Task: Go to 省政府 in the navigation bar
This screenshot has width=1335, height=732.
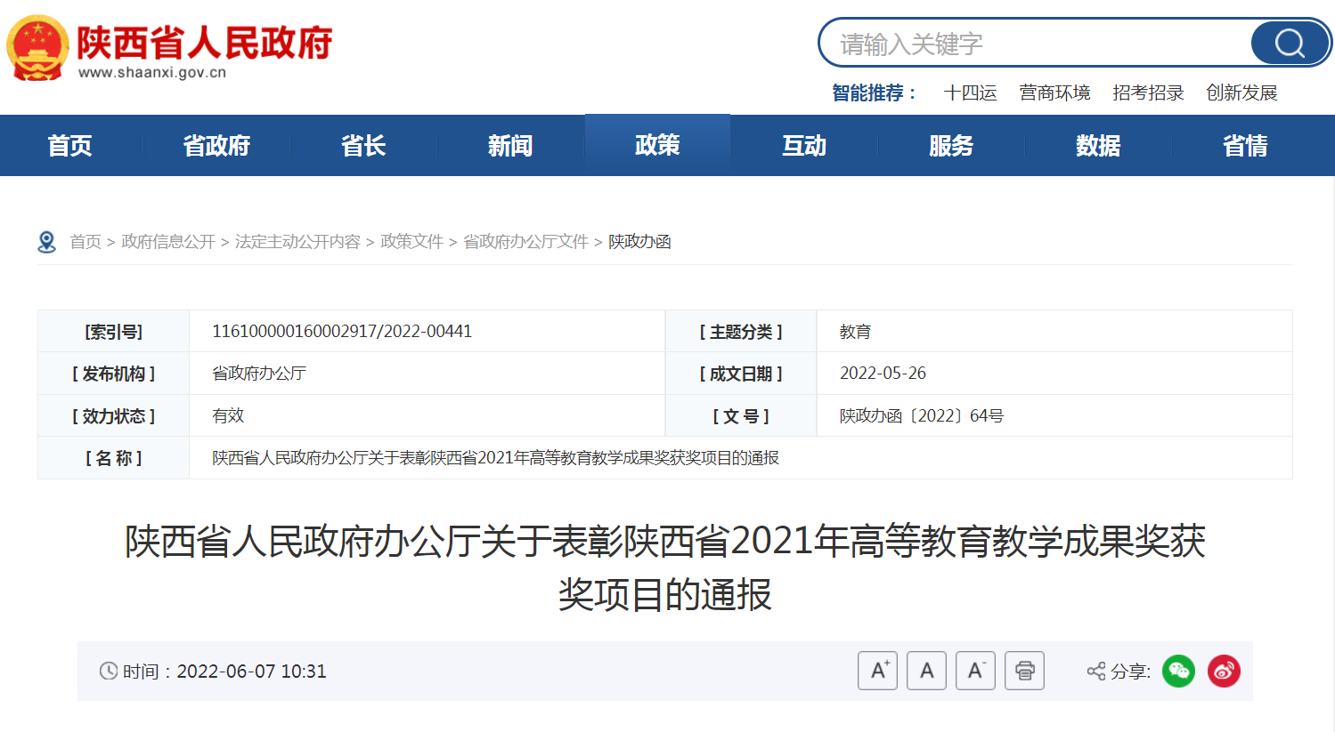Action: [x=216, y=145]
